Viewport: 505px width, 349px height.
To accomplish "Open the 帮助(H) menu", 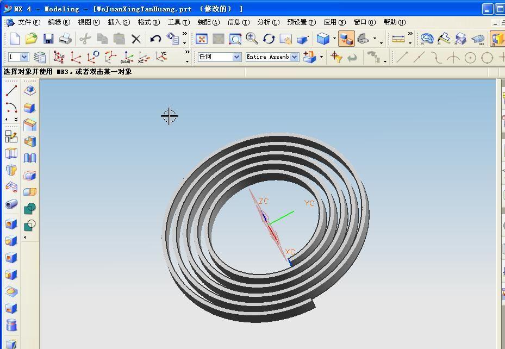I will [x=394, y=22].
